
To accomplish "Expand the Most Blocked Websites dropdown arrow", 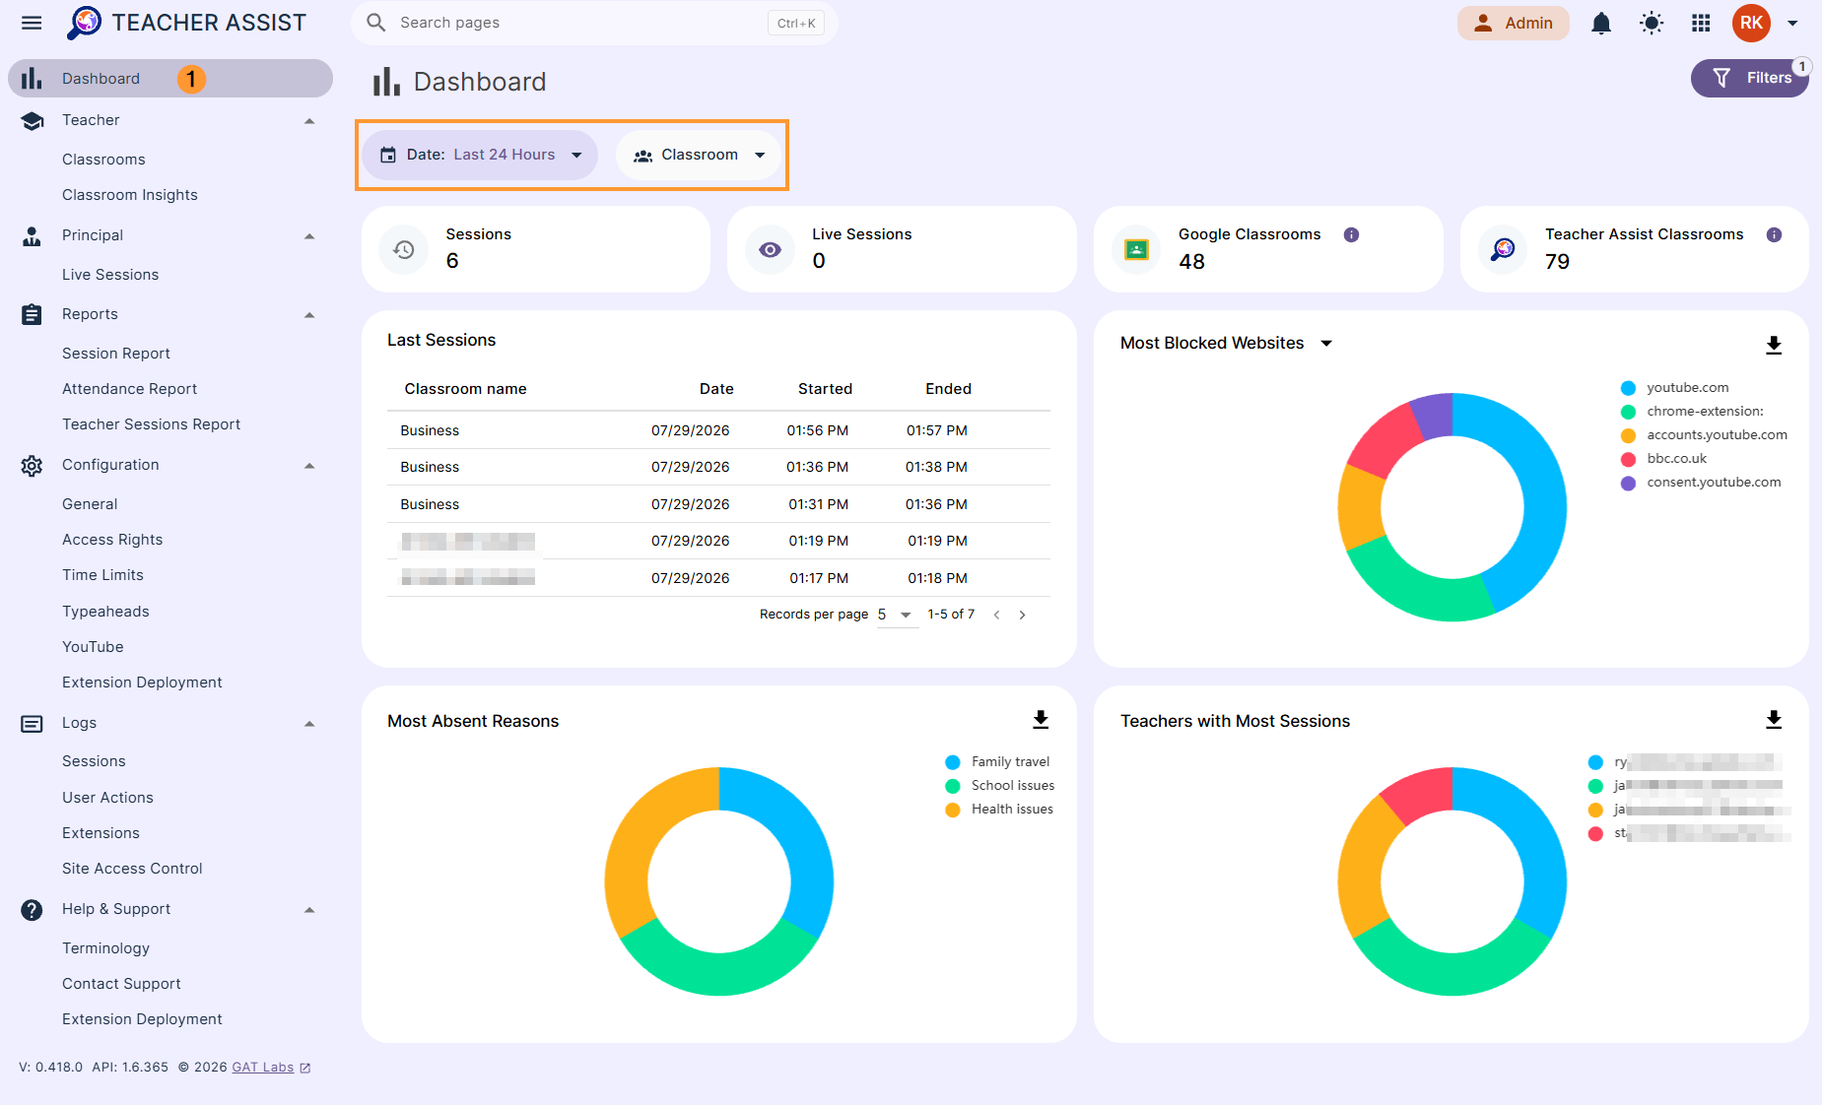I will pos(1326,343).
